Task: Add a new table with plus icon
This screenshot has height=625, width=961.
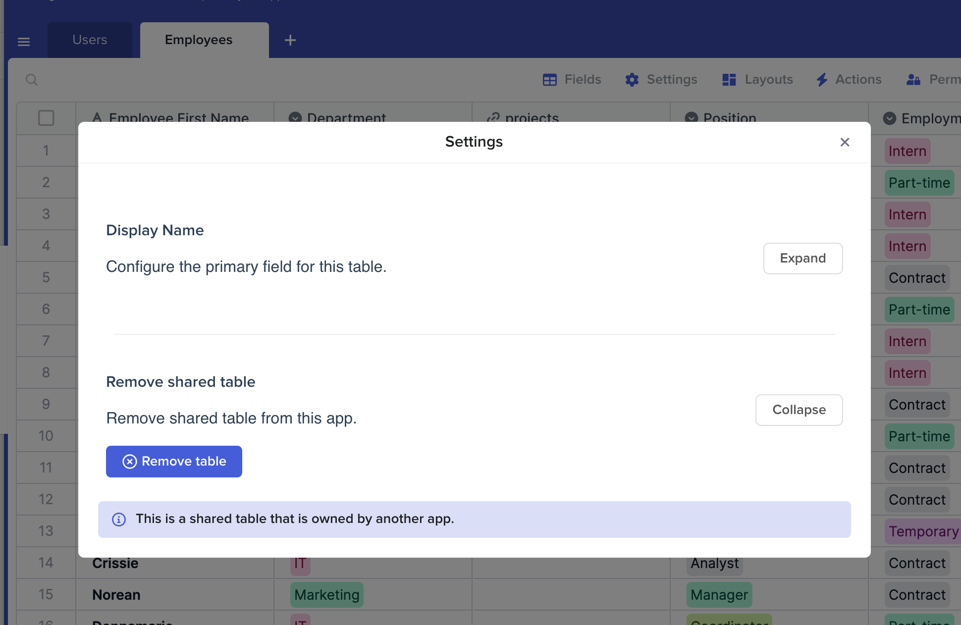Action: tap(290, 40)
